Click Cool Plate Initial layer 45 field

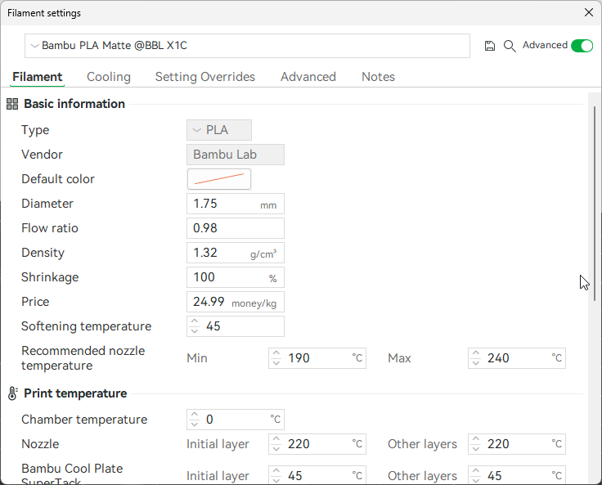(317, 475)
